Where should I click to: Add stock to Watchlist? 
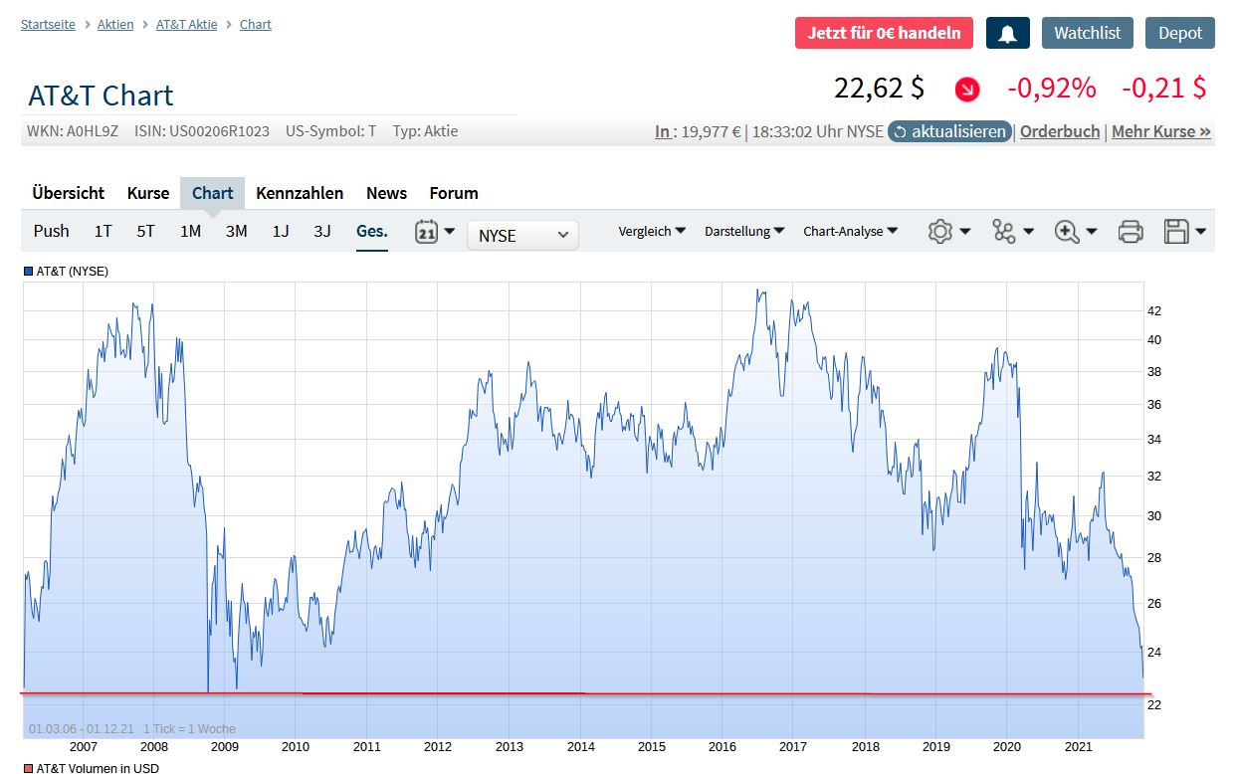coord(1087,33)
